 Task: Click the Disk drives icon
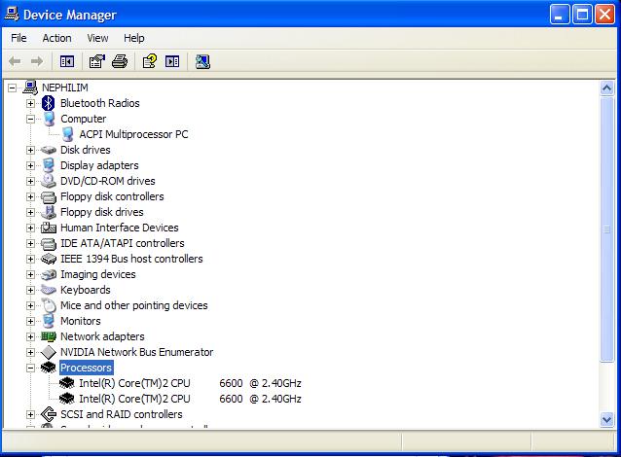click(x=49, y=150)
